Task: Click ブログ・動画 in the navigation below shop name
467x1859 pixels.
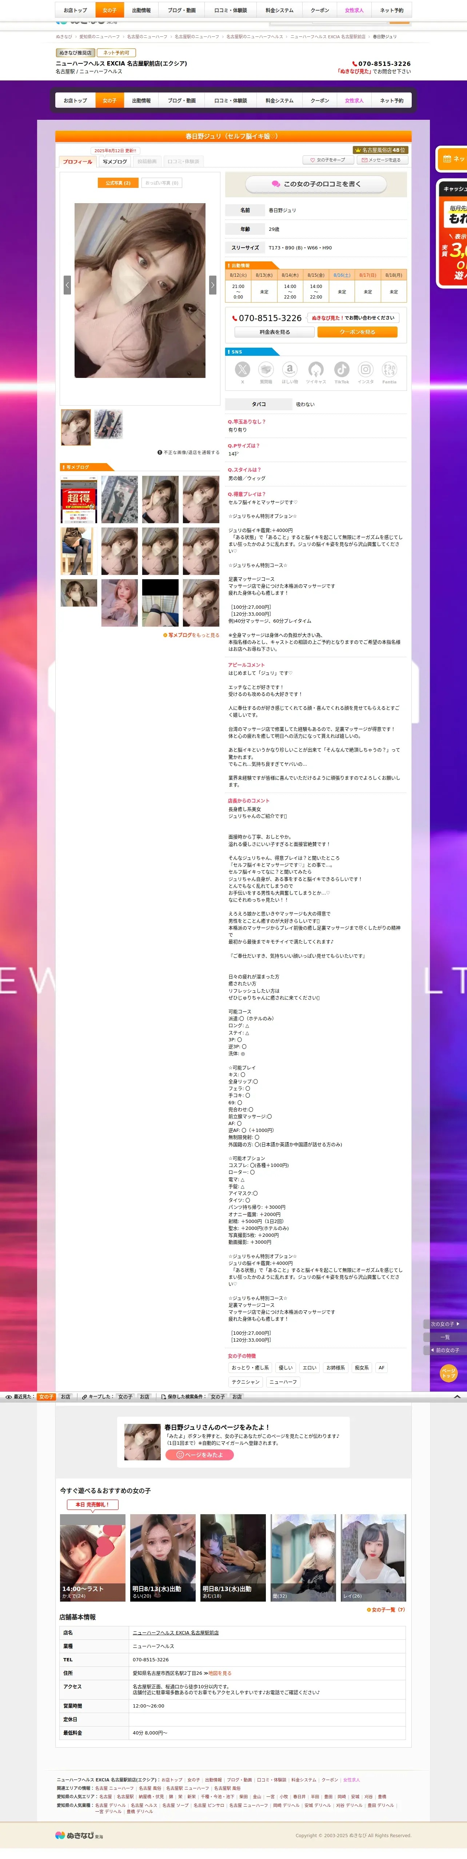Action: click(x=181, y=100)
